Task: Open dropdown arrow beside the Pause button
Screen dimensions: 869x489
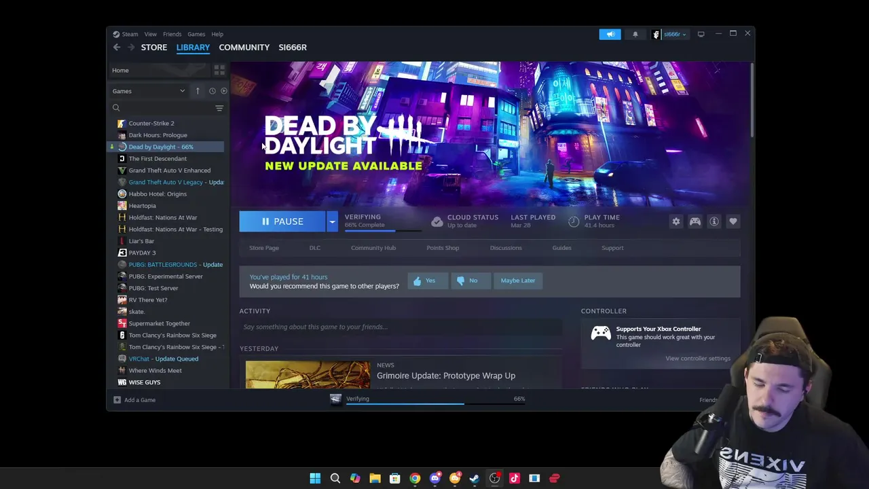Action: [332, 221]
